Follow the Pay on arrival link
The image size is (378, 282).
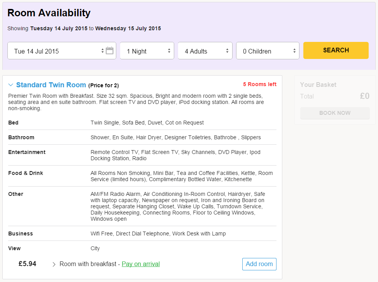pos(141,264)
